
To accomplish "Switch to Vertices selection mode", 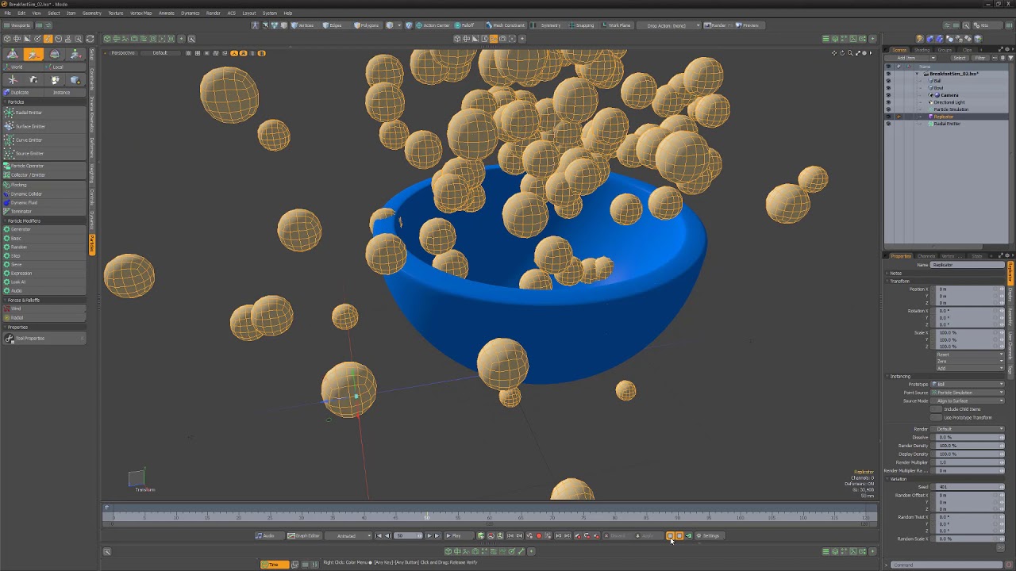I will 303,25.
